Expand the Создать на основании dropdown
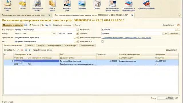Image resolution: width=183 pixels, height=103 pixels. [x=63, y=25]
